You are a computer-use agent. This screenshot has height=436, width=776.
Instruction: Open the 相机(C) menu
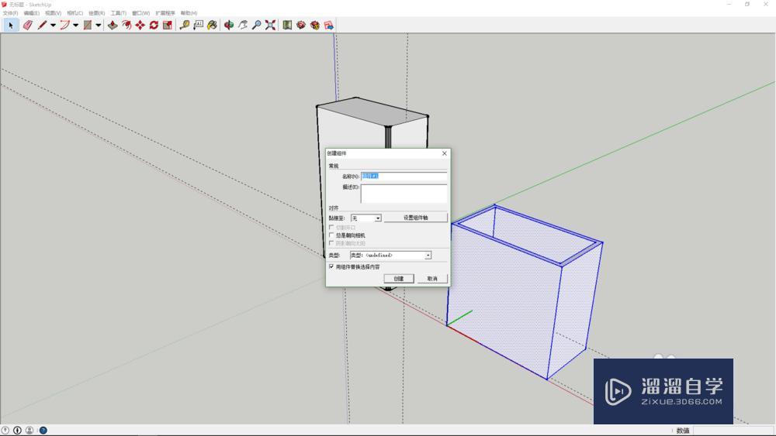tap(74, 13)
